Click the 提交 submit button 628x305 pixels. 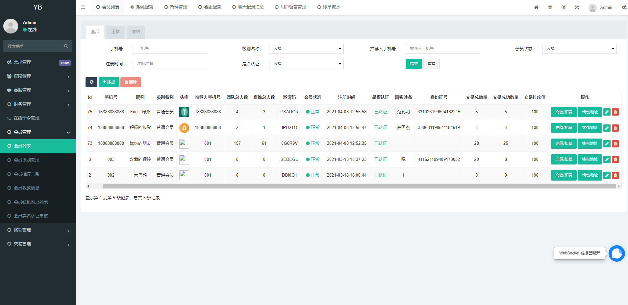pyautogui.click(x=414, y=64)
